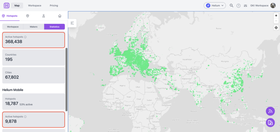
Task: Open the user avatar menu
Action: pyautogui.click(x=273, y=5)
